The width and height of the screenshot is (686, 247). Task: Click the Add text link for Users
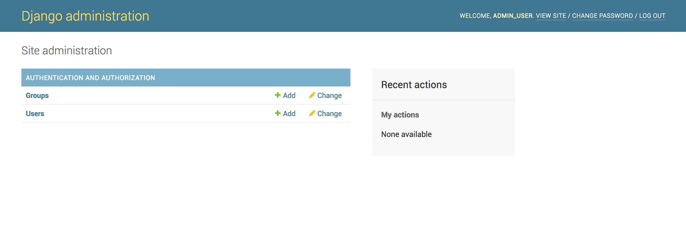pos(289,114)
